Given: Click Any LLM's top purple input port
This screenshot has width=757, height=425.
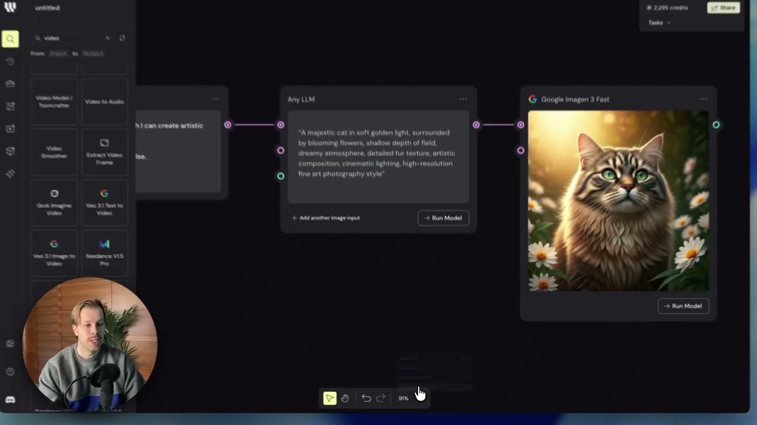Looking at the screenshot, I should click(281, 125).
